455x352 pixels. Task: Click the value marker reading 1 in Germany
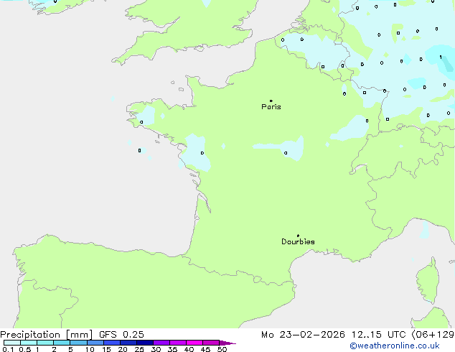click(440, 57)
